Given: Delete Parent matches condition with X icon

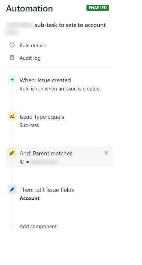Looking at the screenshot, I should click(106, 153).
